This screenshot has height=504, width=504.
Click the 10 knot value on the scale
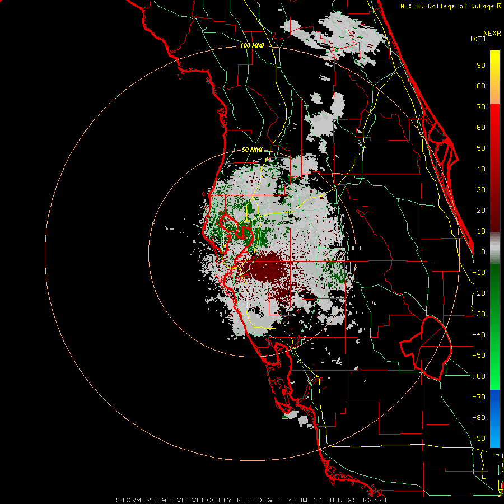[x=481, y=231]
